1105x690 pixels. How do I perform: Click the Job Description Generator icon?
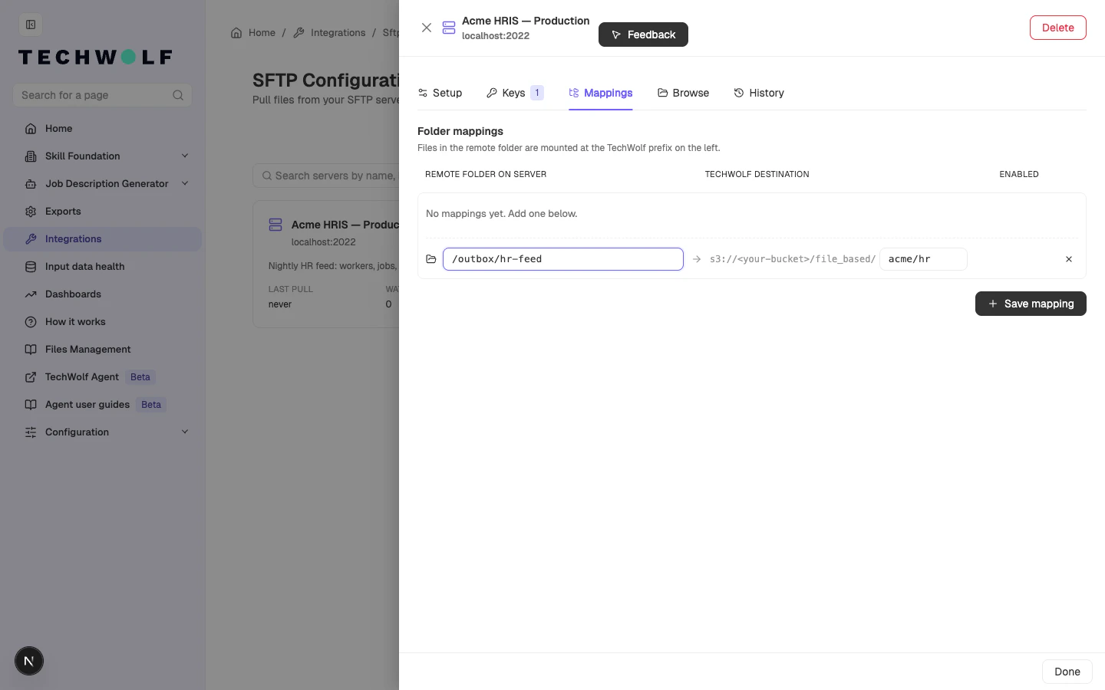[x=31, y=184]
